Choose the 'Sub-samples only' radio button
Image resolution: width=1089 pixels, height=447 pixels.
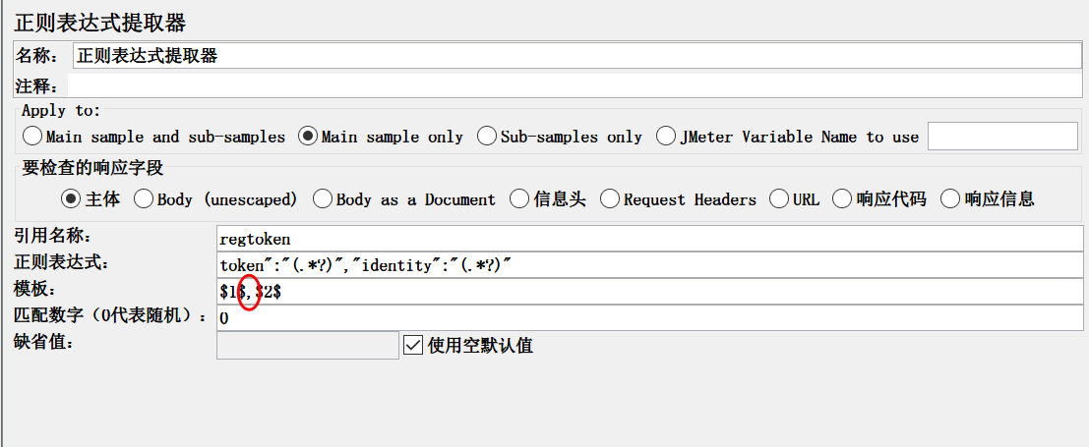click(486, 137)
